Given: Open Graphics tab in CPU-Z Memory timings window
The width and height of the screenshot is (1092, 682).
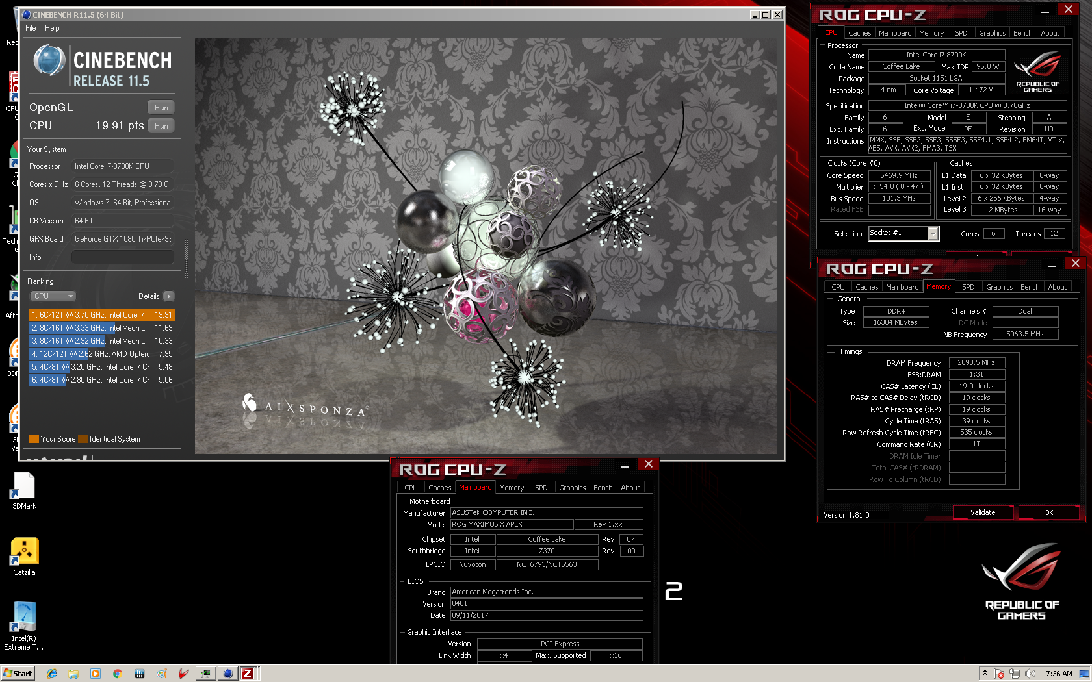Looking at the screenshot, I should click(999, 287).
